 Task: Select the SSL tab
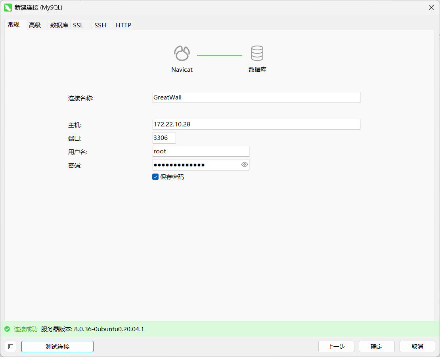coord(78,25)
